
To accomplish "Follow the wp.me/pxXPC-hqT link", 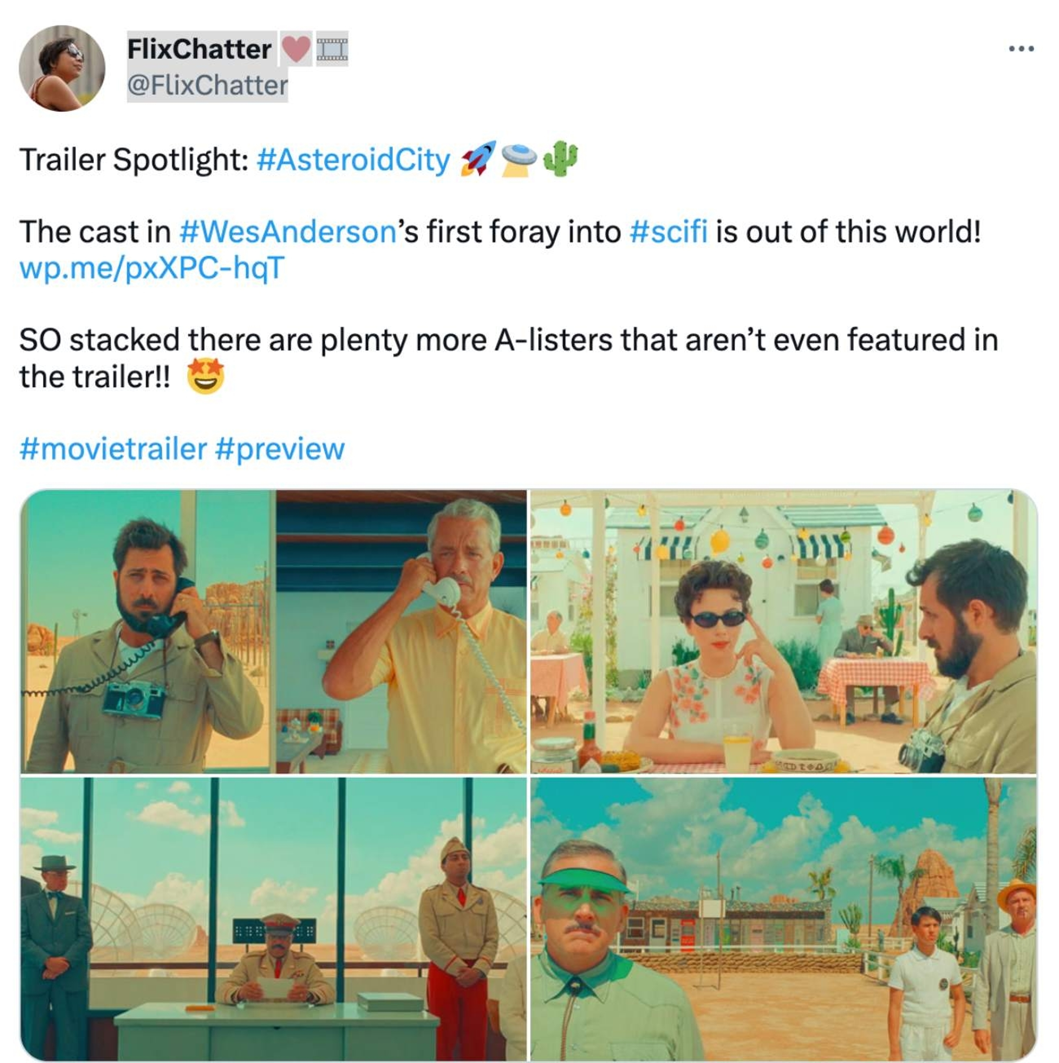I will click(x=152, y=268).
